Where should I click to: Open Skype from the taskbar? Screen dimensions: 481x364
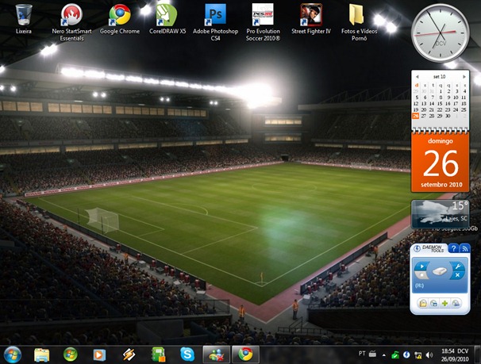click(187, 354)
